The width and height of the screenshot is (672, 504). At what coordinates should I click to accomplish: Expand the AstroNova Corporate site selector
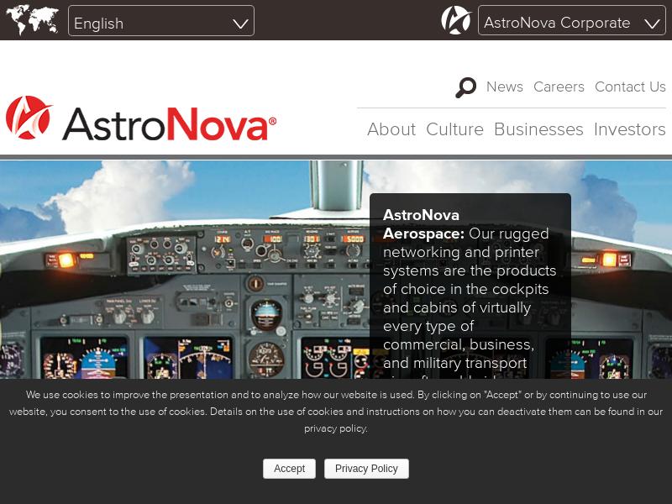pyautogui.click(x=572, y=20)
